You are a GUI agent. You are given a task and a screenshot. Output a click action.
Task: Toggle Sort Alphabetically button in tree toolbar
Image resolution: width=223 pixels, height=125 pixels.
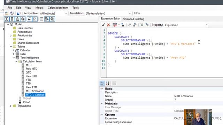pyautogui.click(x=47, y=19)
